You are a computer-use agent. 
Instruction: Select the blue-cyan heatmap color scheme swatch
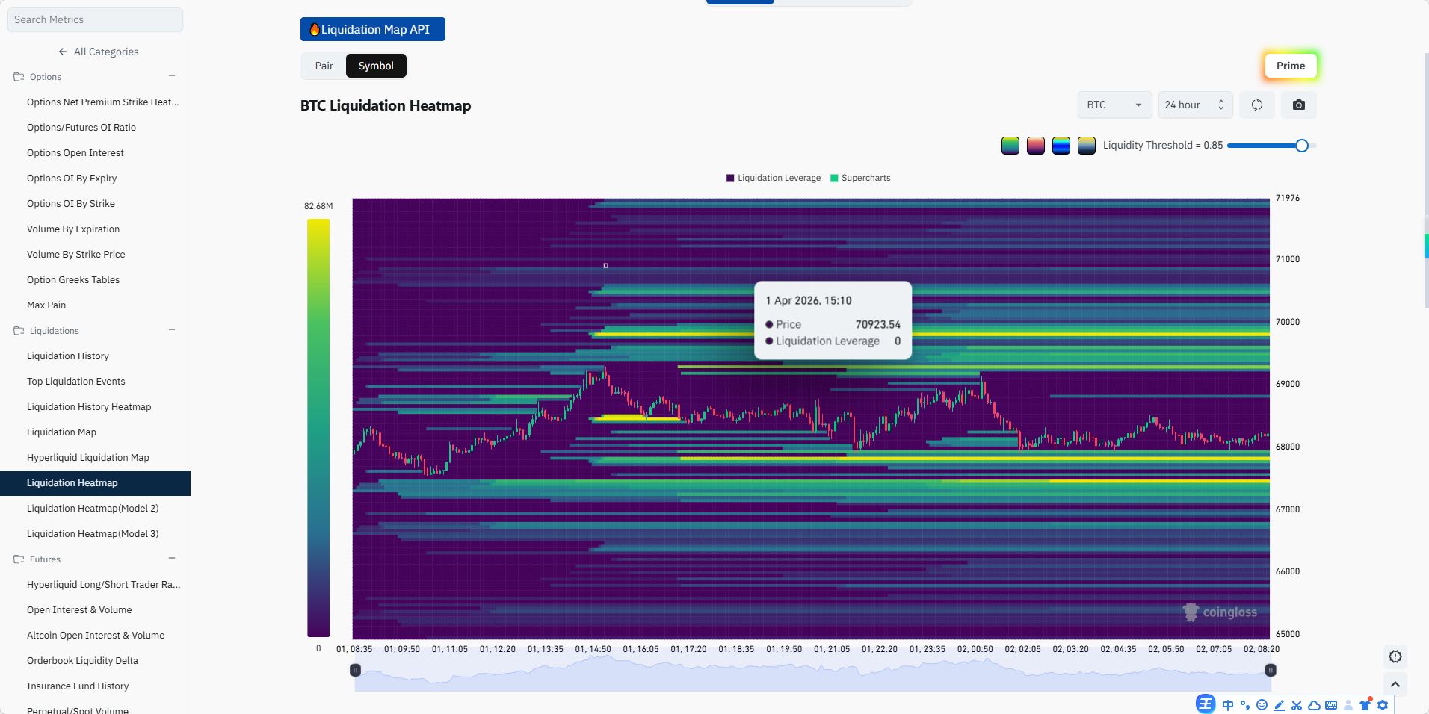click(1061, 146)
